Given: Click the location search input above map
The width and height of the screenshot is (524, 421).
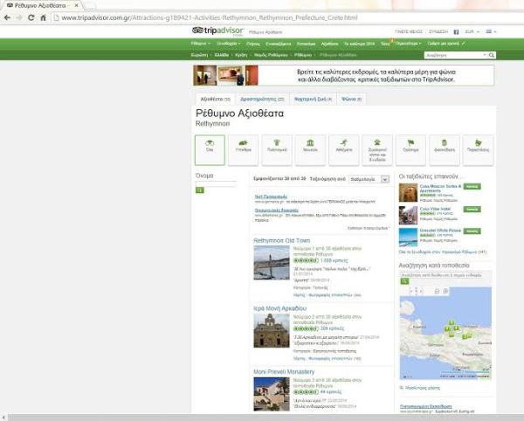Looking at the screenshot, I should 441,275.
